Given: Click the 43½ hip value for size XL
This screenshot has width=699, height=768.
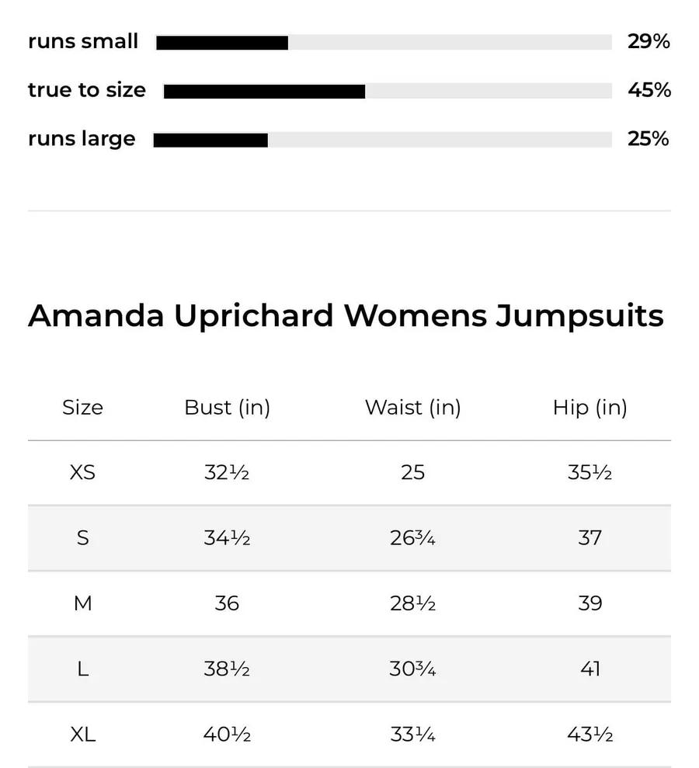Looking at the screenshot, I should 589,735.
